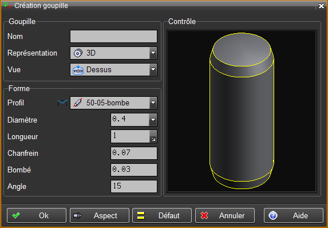This screenshot has width=328, height=228.
Task: Click the pin icon in Profil dropdown
Action: 78,103
